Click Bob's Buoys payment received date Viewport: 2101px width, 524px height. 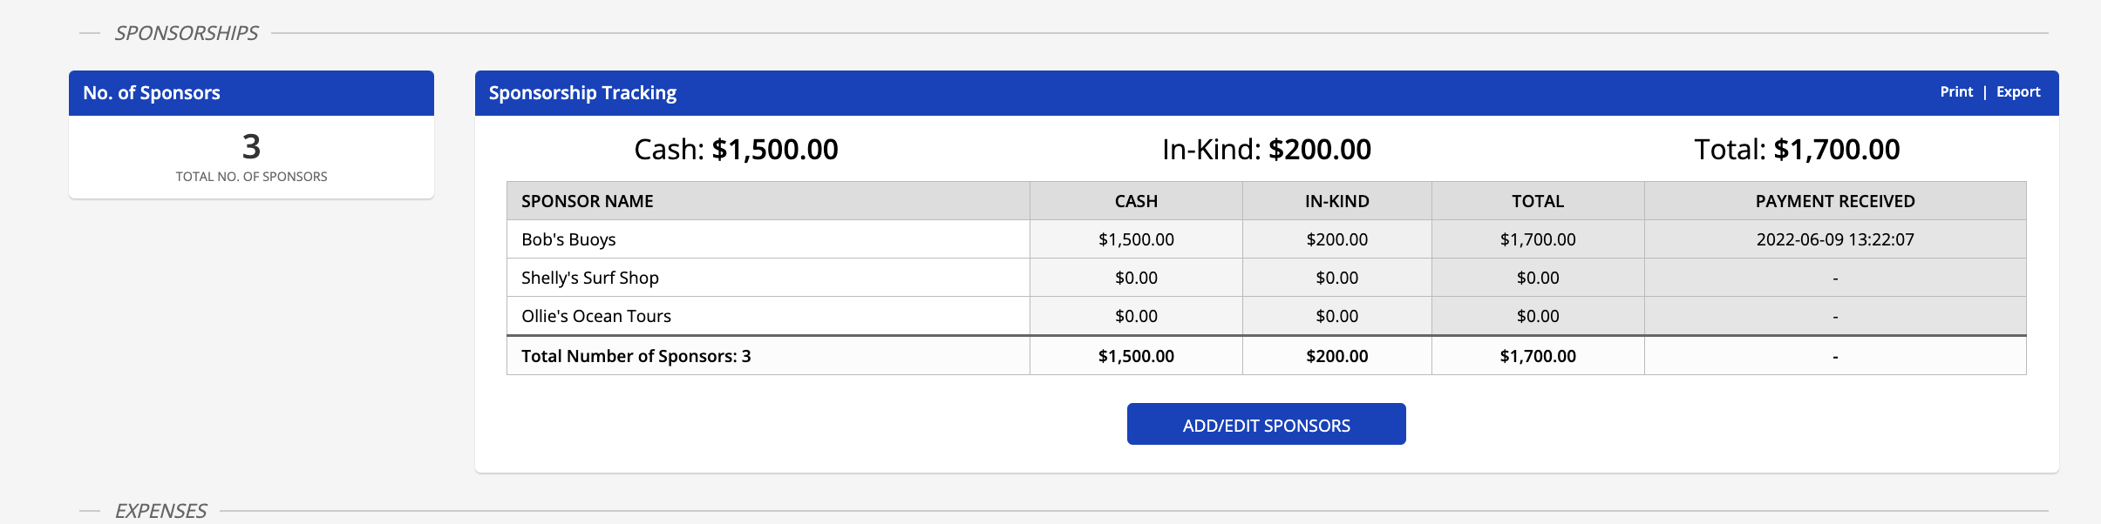pyautogui.click(x=1834, y=239)
